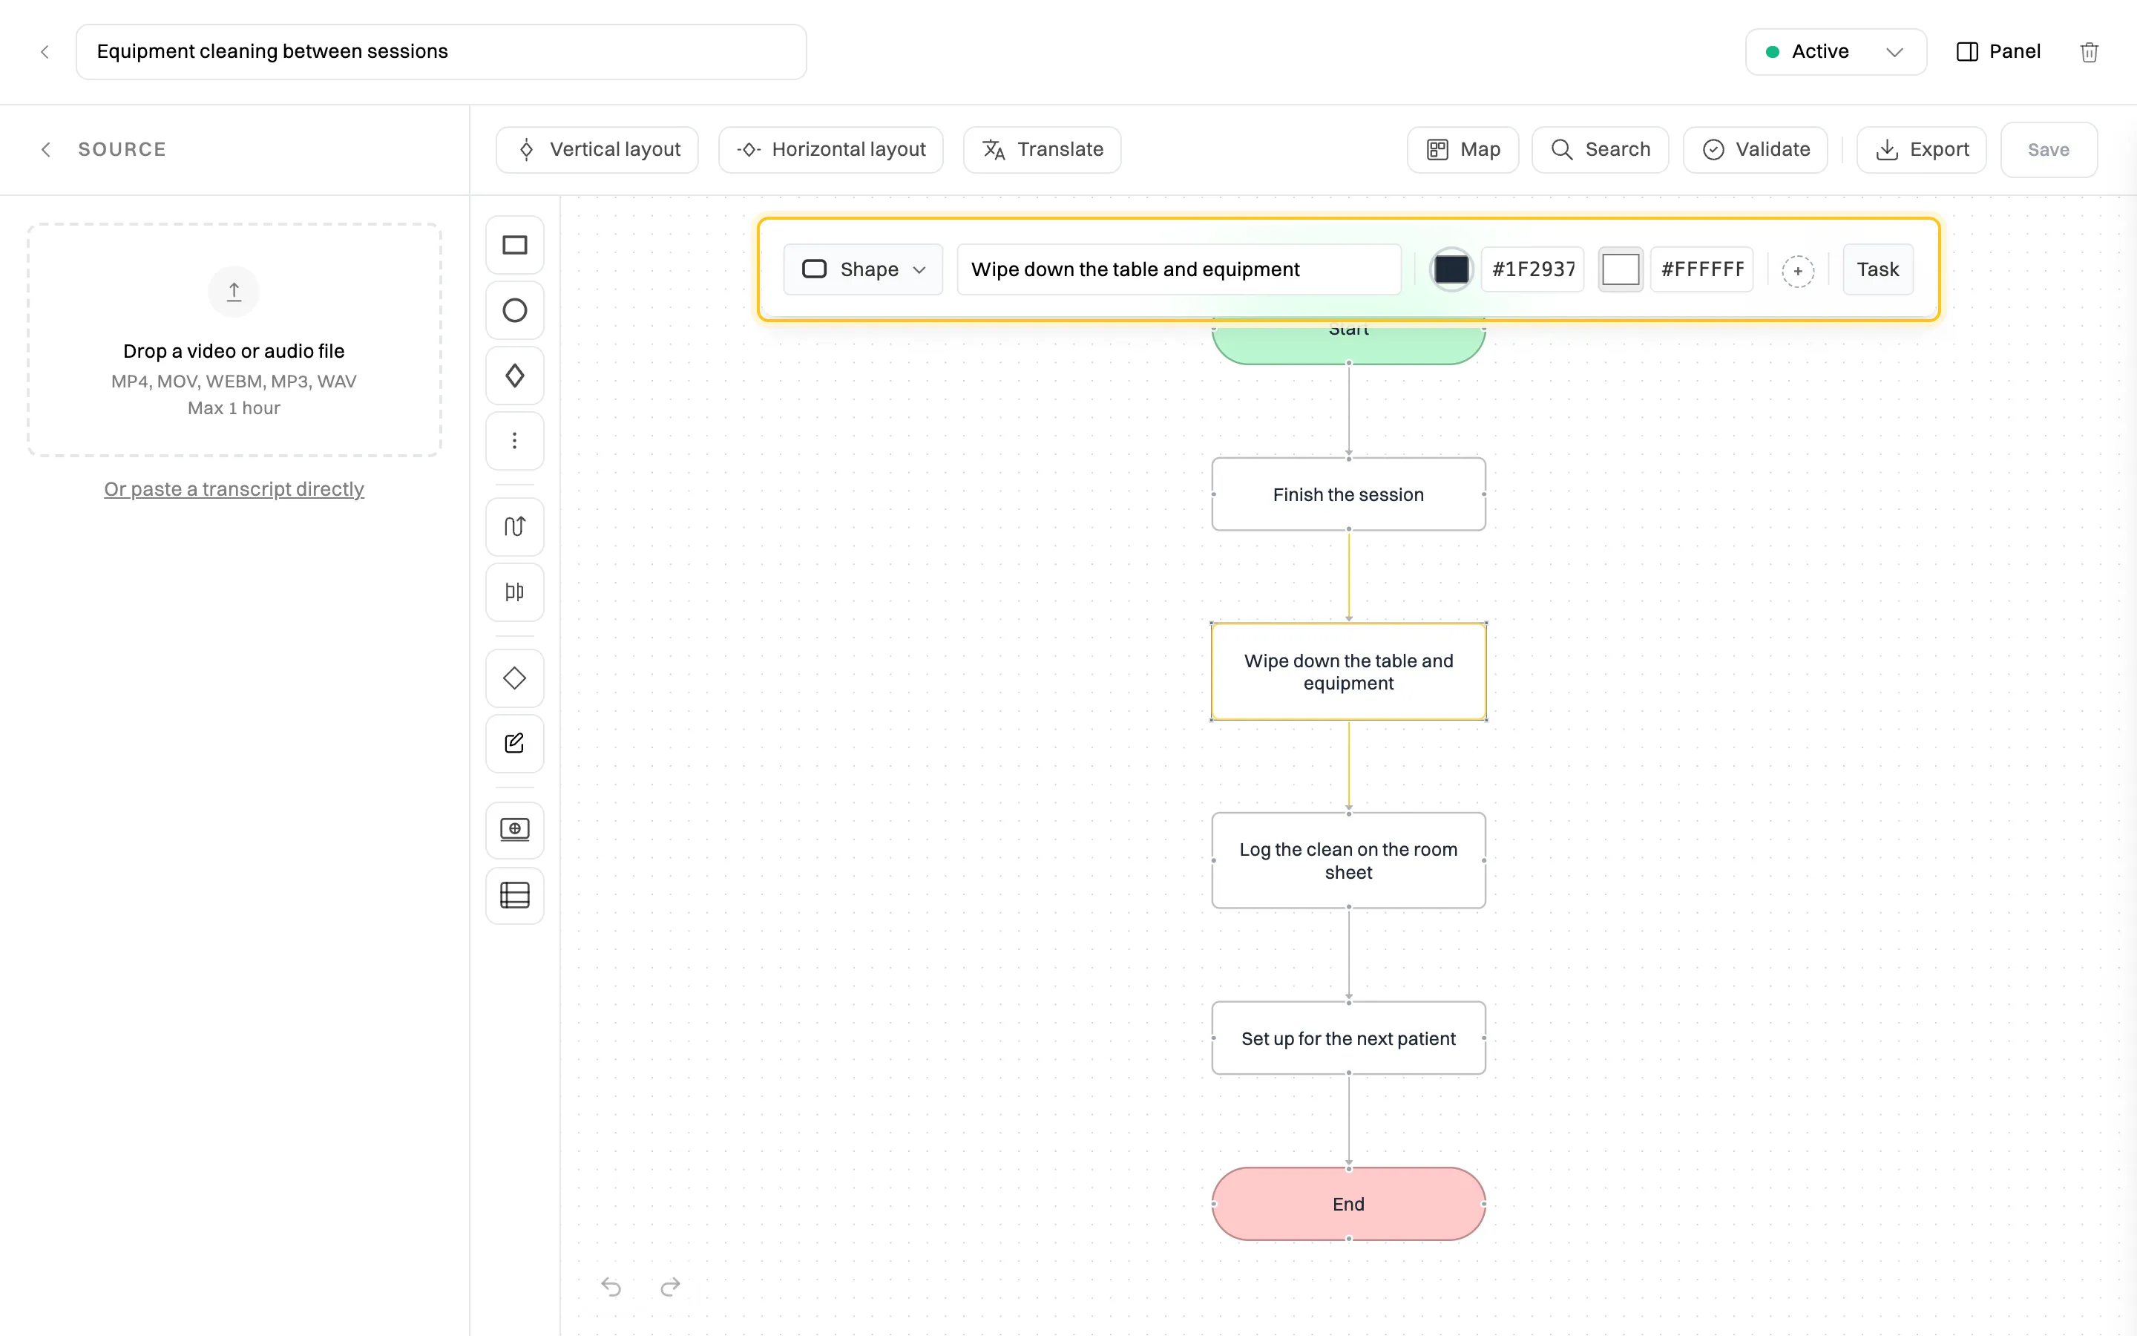Click the edit note pencil icon
2137x1336 pixels.
click(515, 743)
